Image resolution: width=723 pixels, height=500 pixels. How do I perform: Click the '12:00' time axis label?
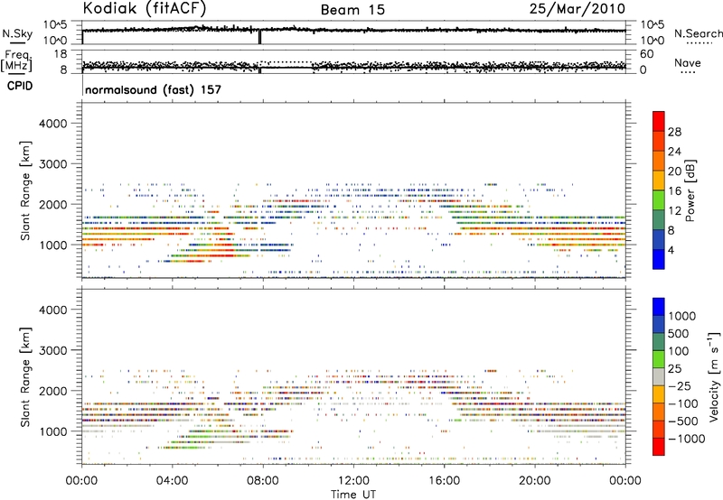(x=353, y=481)
